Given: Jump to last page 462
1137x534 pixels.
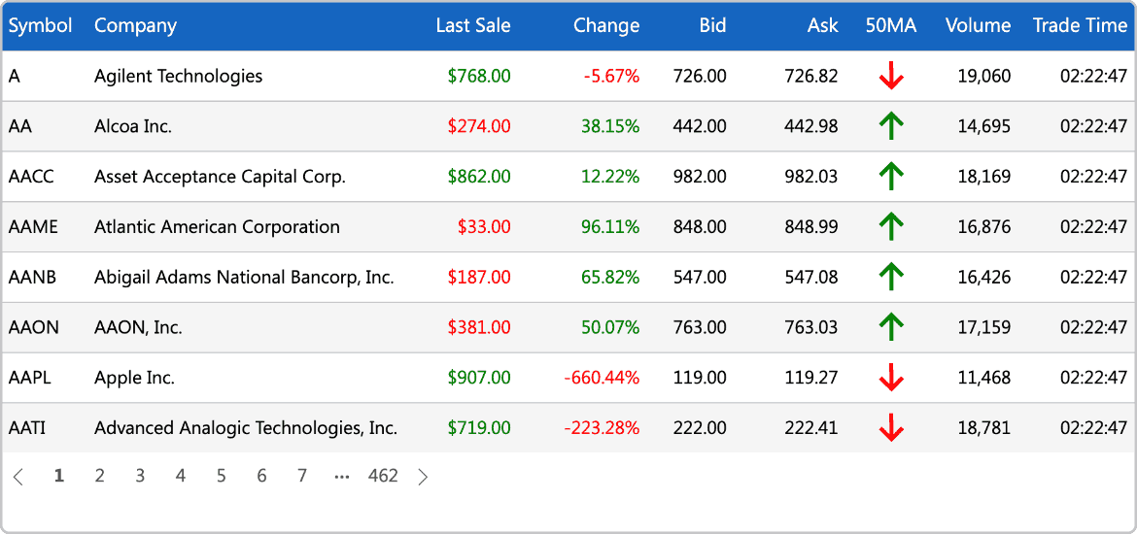Looking at the screenshot, I should [x=383, y=476].
